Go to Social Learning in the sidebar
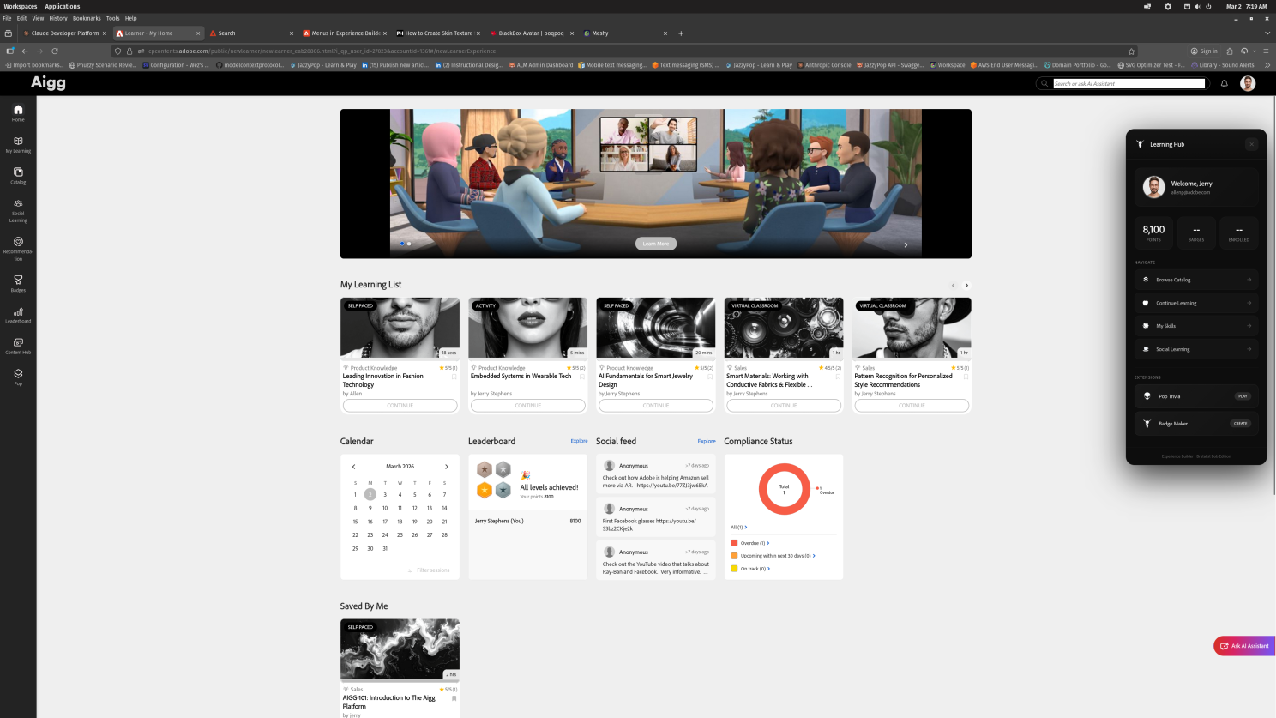The width and height of the screenshot is (1276, 718). 18,210
